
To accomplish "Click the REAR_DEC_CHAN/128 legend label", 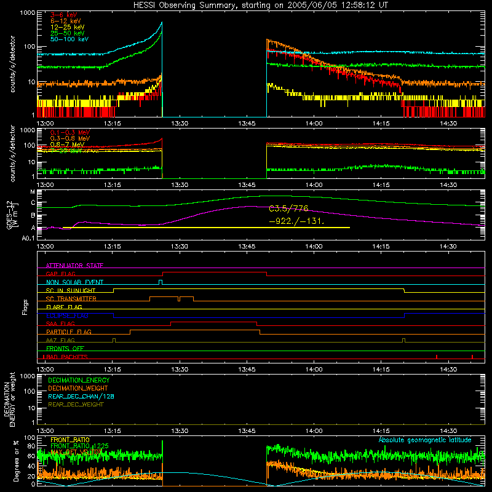I will tap(81, 396).
